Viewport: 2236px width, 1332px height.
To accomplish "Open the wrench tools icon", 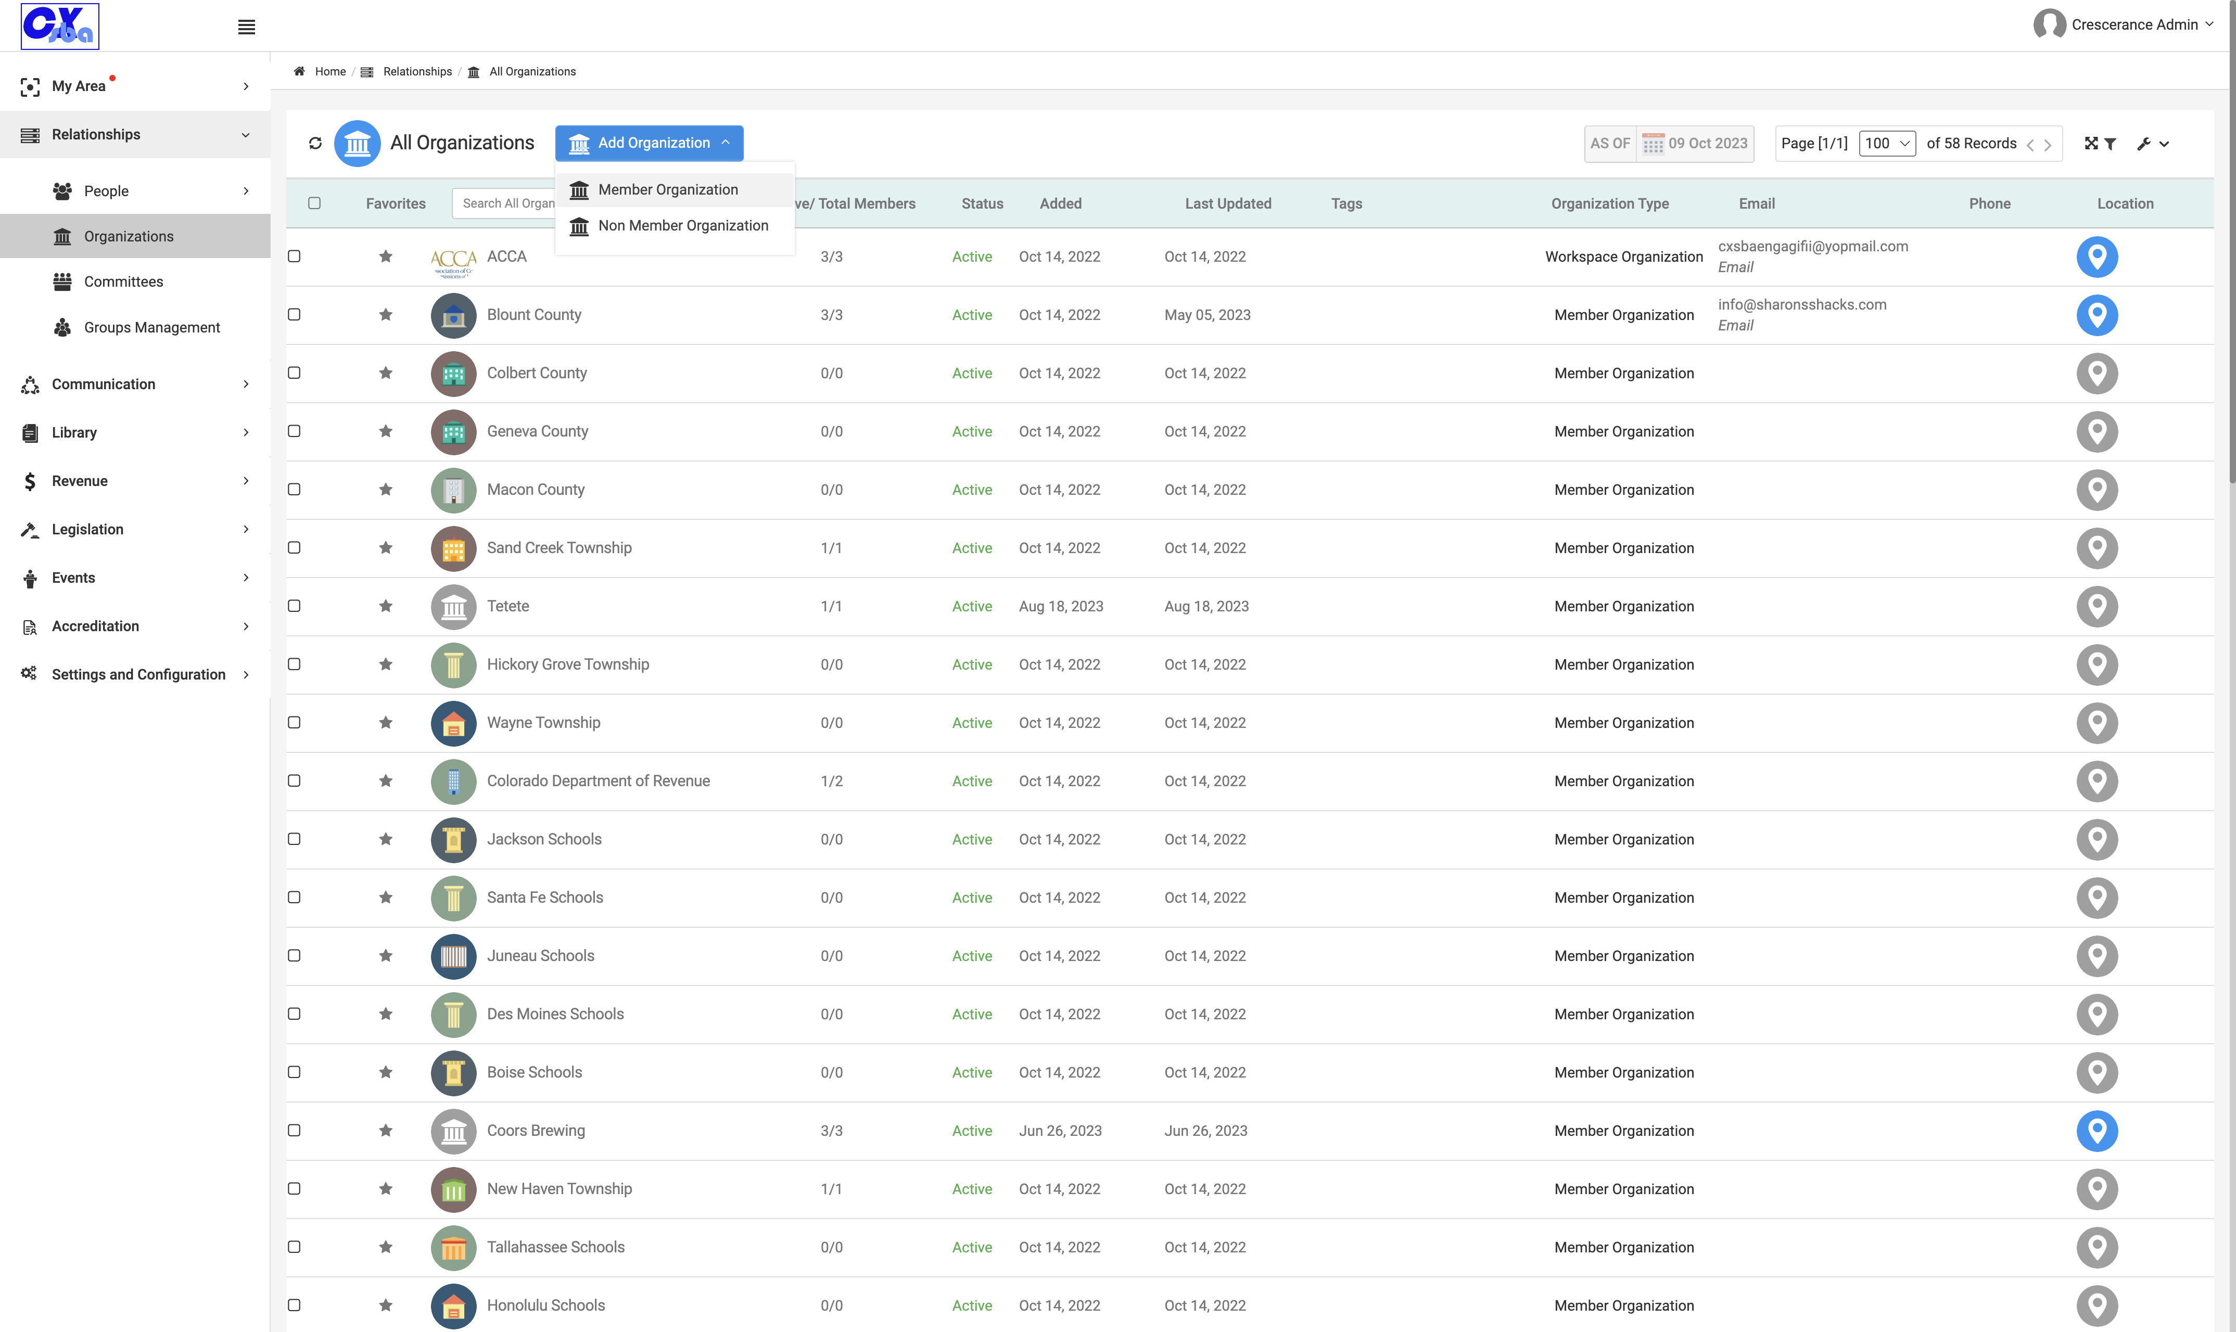I will 2143,144.
